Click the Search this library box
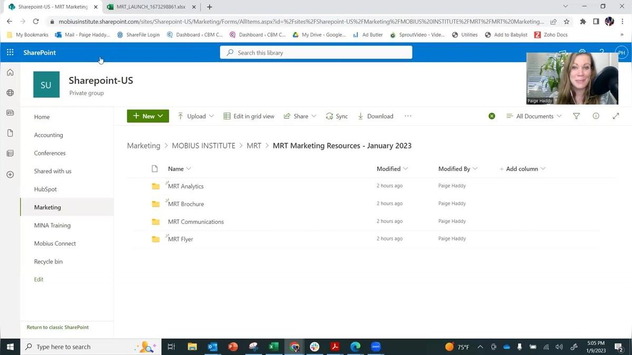Viewport: 632px width, 355px height. pos(316,53)
